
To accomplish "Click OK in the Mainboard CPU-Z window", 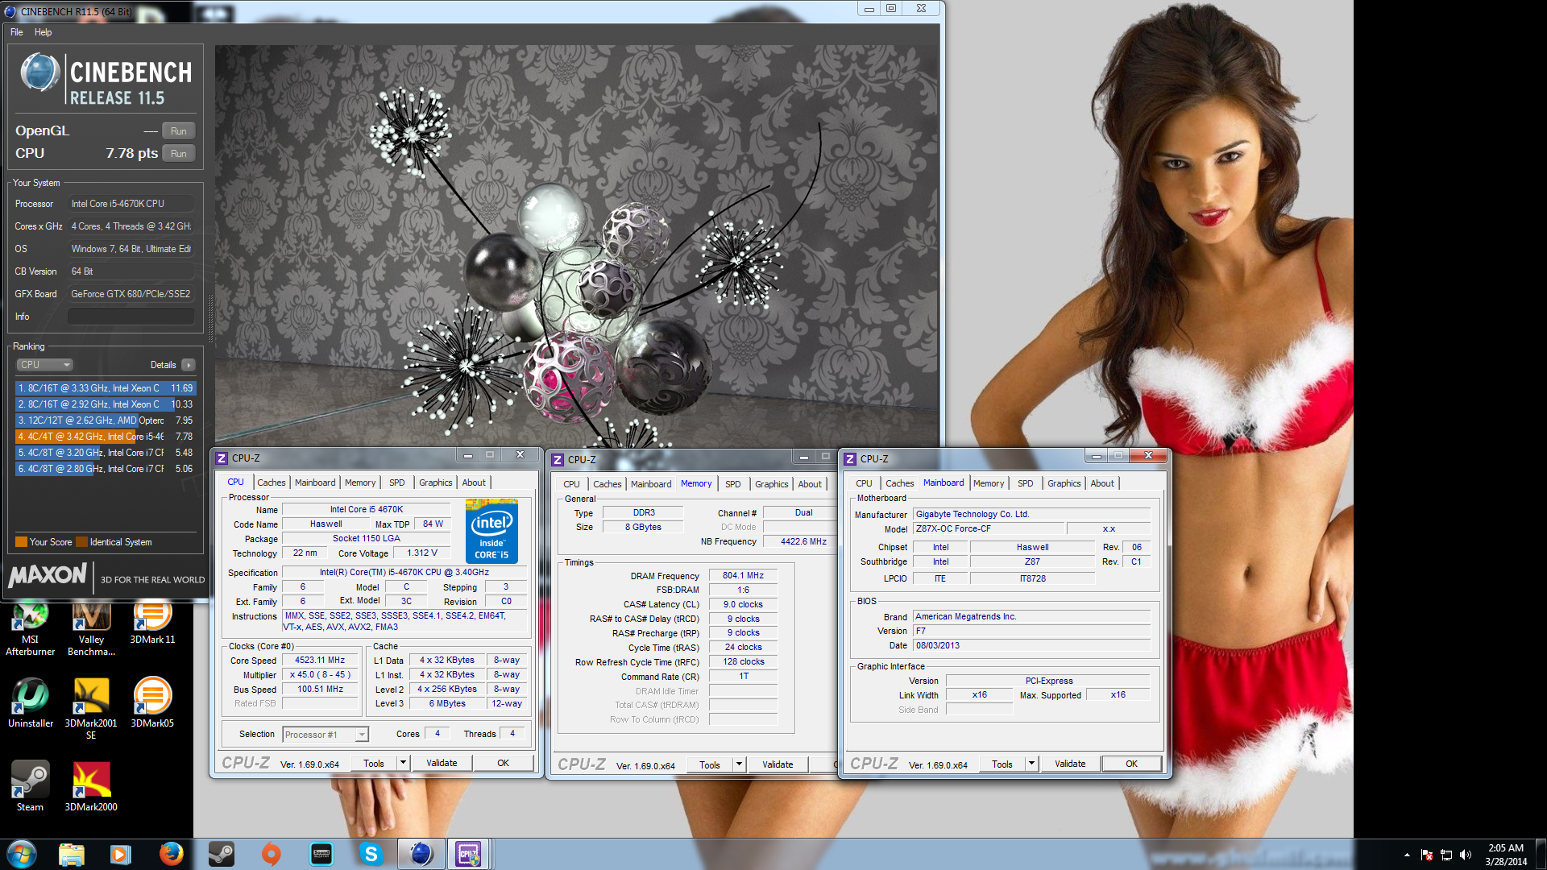I will (1131, 764).
